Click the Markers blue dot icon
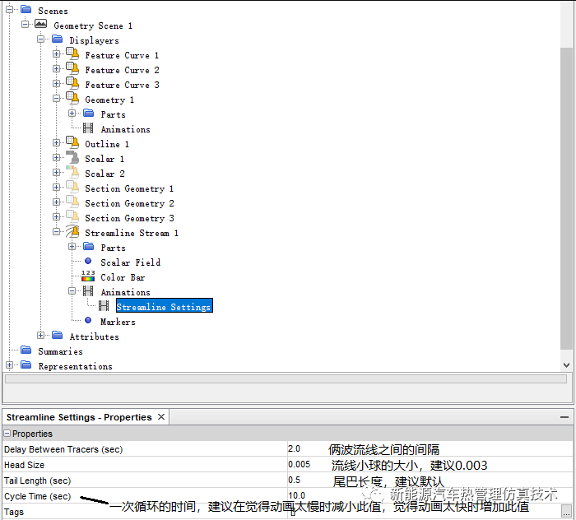Image resolution: width=576 pixels, height=520 pixels. point(88,320)
